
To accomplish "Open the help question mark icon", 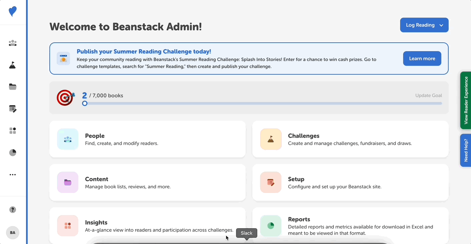I will coord(12,209).
